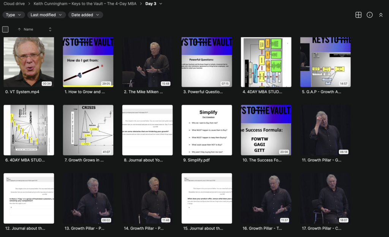Image resolution: width=389 pixels, height=237 pixels.
Task: Open 10. The Success Formula video thumbnail
Action: click(266, 130)
